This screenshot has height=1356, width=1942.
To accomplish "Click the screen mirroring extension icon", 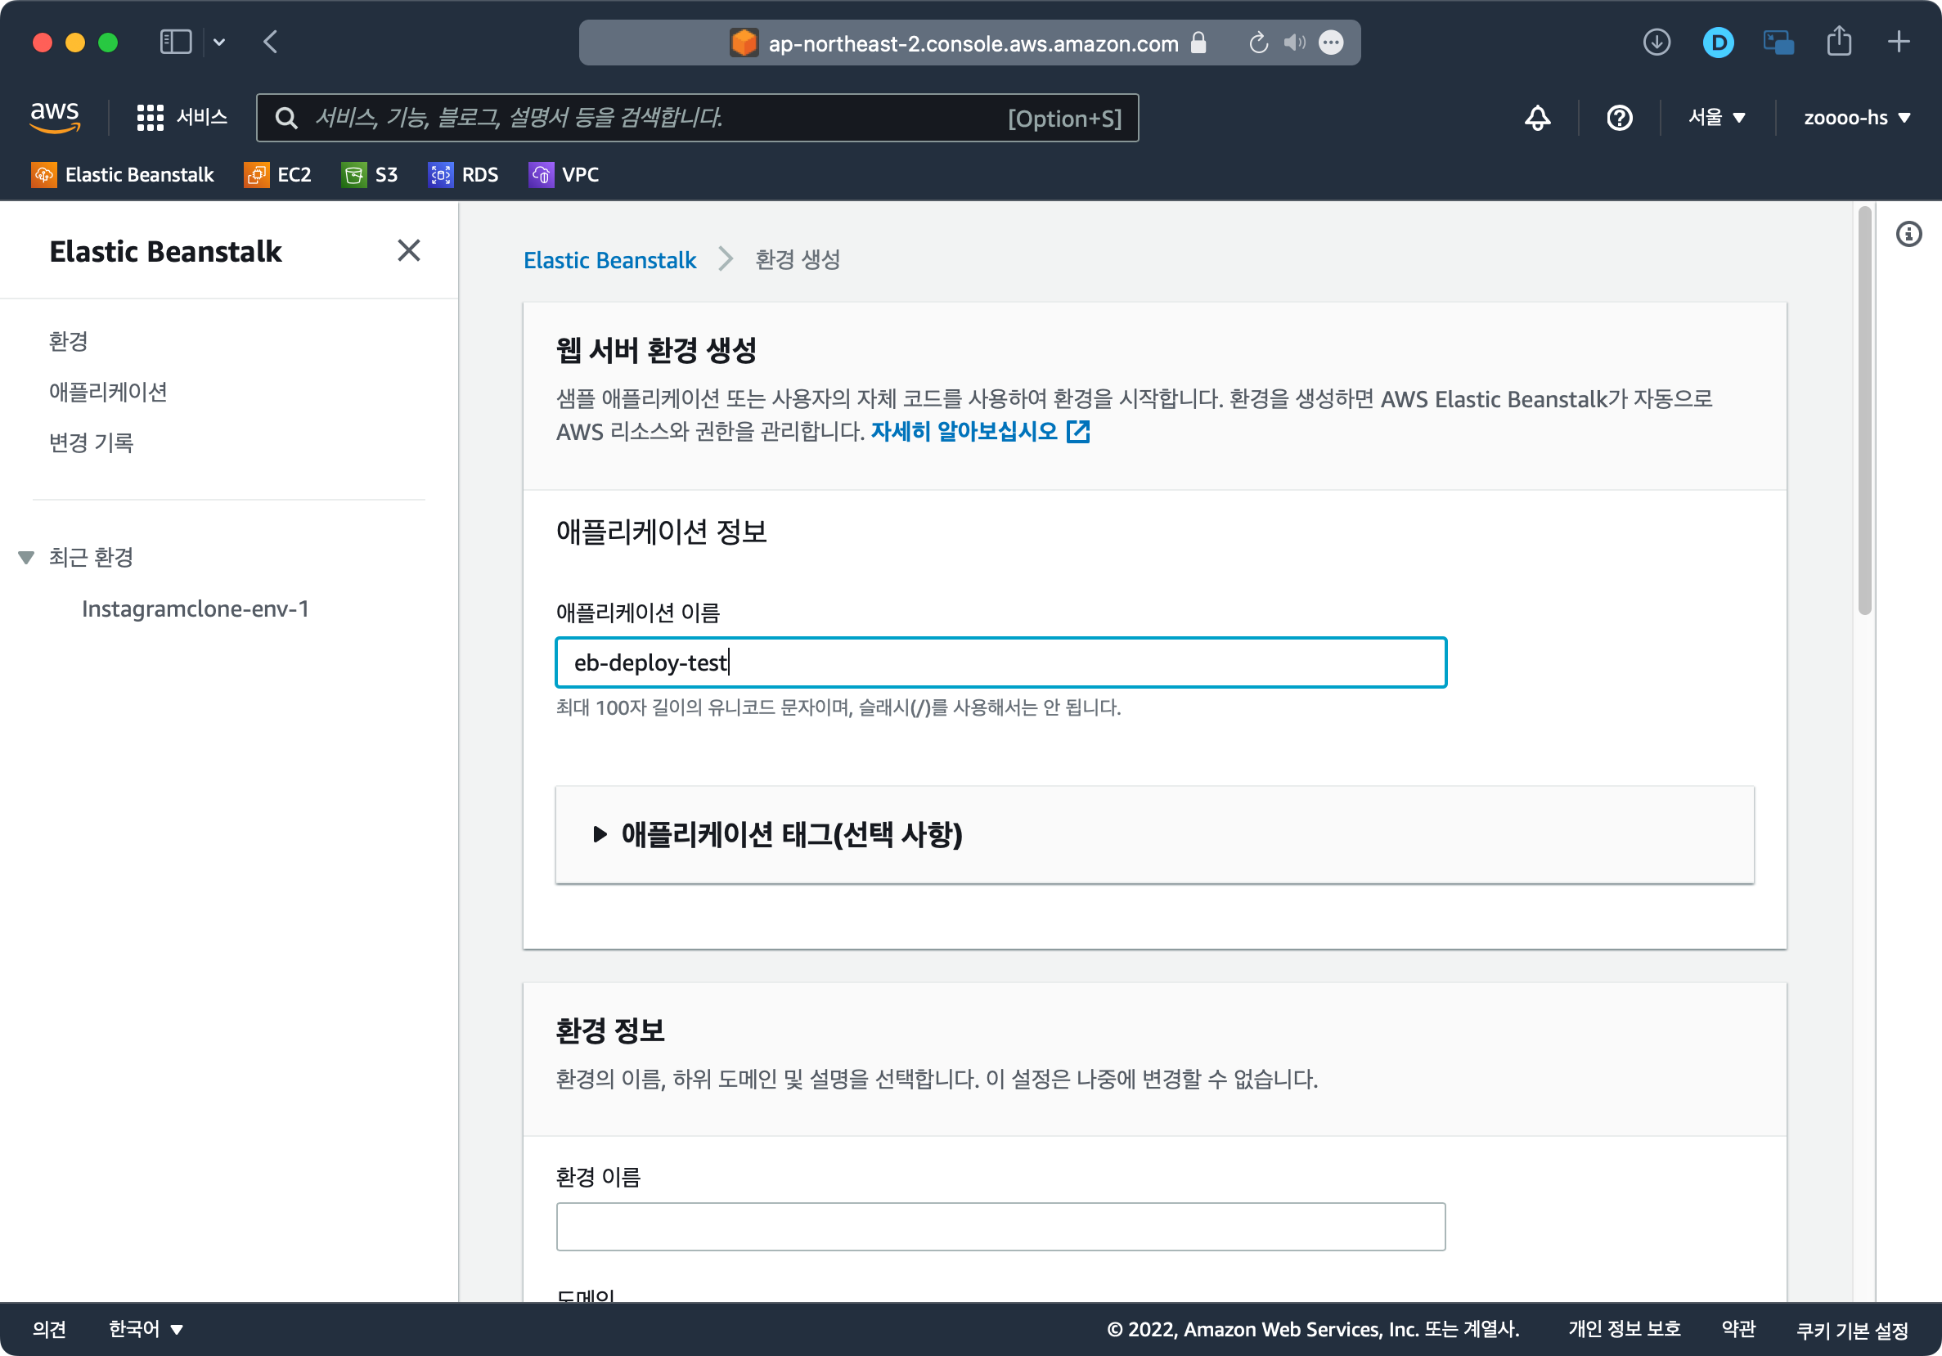I will 1778,43.
